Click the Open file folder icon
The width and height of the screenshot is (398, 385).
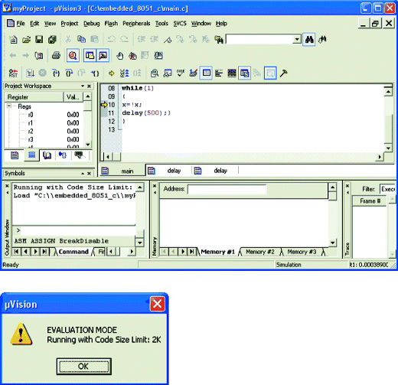coord(26,39)
